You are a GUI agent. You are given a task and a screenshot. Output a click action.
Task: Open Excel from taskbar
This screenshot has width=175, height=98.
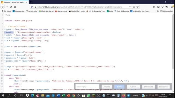click(x=63, y=96)
